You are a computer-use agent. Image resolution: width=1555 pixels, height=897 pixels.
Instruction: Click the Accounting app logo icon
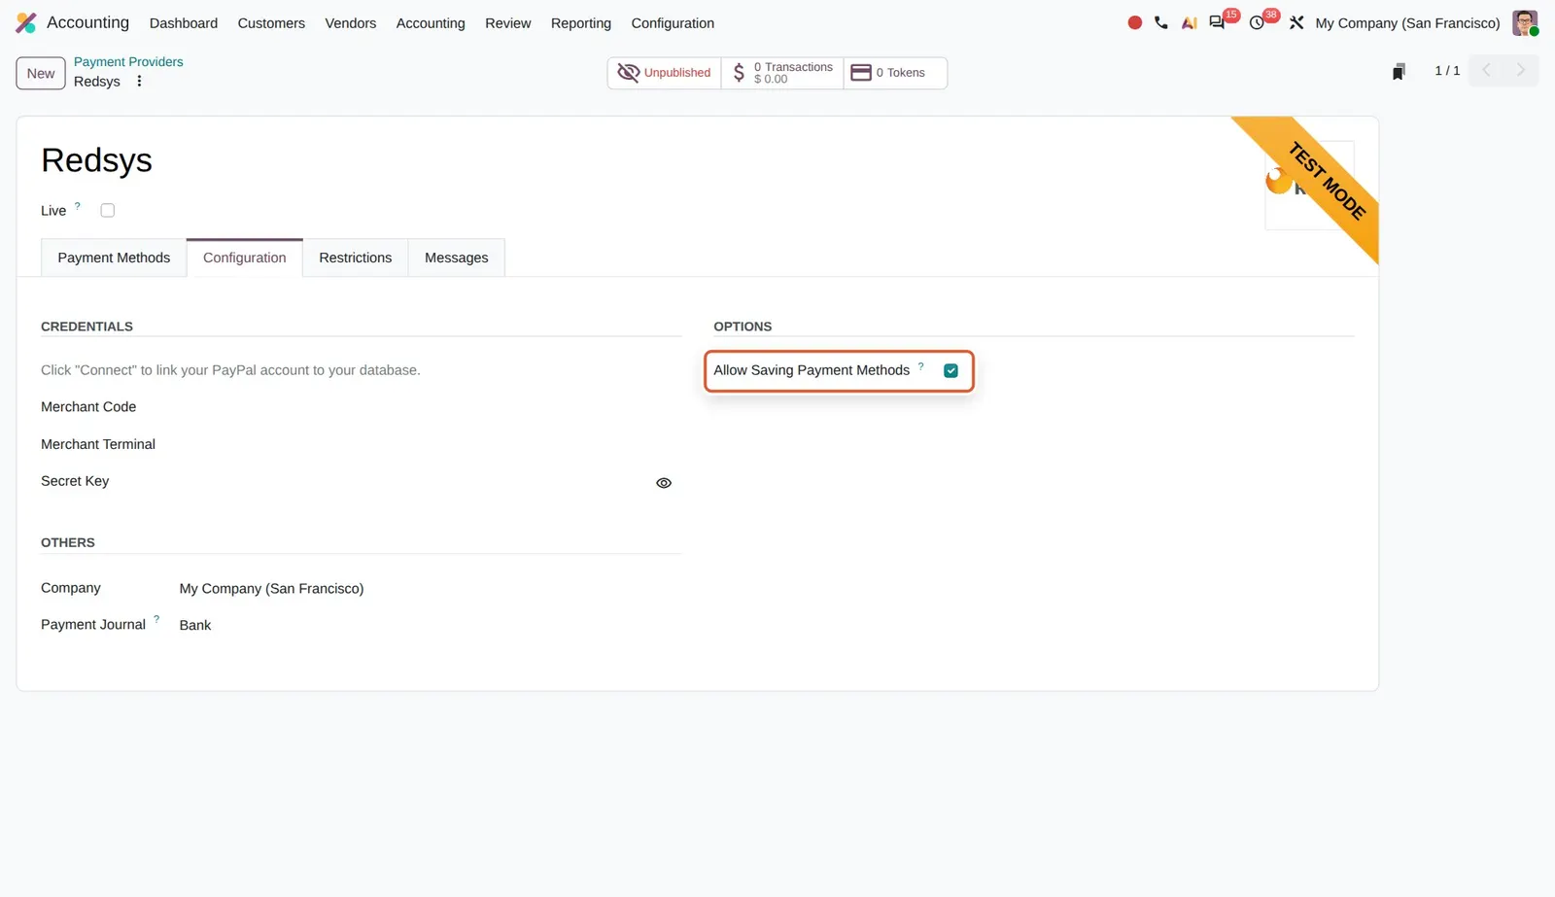click(26, 22)
